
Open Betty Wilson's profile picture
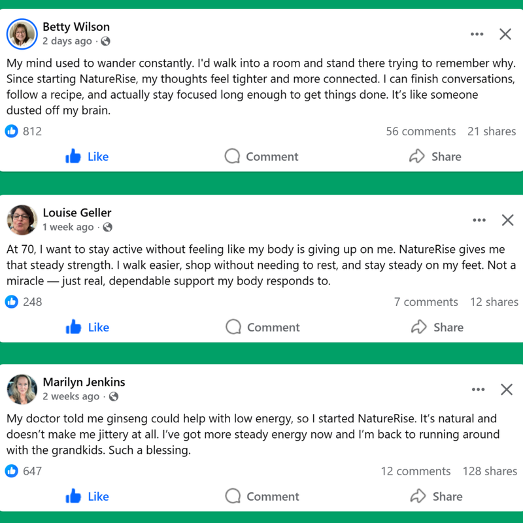coord(22,34)
